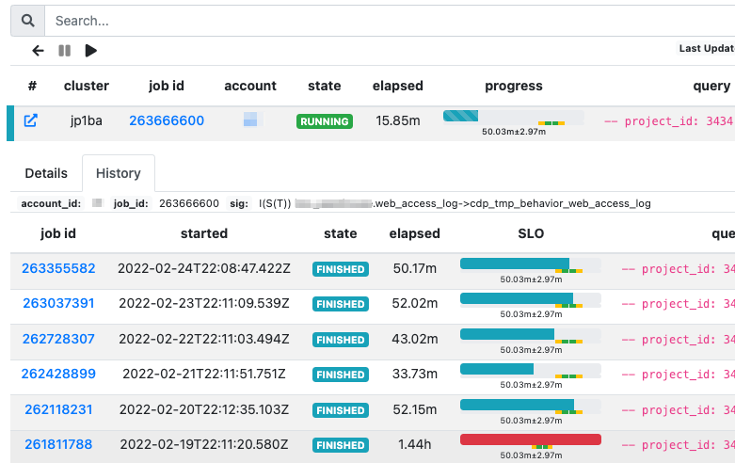
Task: Open history job 262728307
Action: [x=58, y=339]
